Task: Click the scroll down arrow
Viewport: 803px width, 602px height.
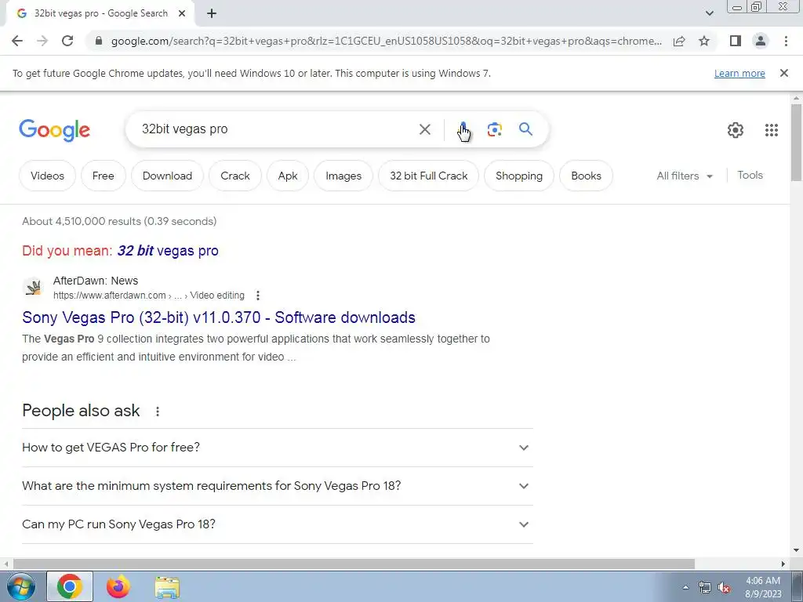Action: tap(796, 550)
